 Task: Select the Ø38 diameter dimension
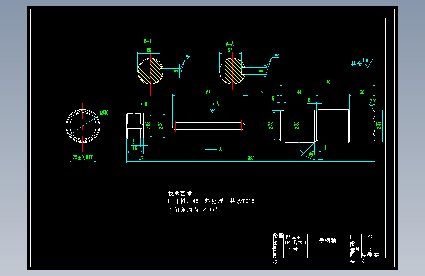[297, 125]
